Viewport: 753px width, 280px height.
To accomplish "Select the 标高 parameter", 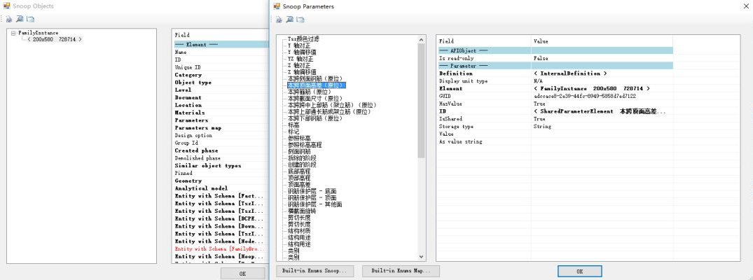I will click(293, 125).
